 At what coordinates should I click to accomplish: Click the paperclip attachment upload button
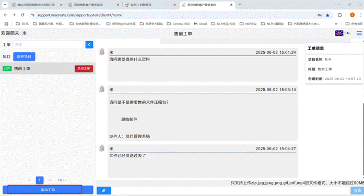coord(104,190)
